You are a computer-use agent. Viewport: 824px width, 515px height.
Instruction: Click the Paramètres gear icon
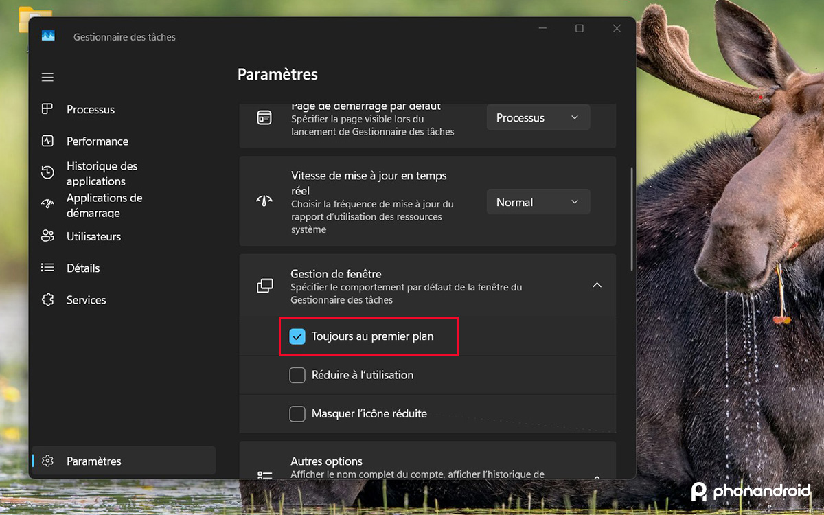coord(47,461)
